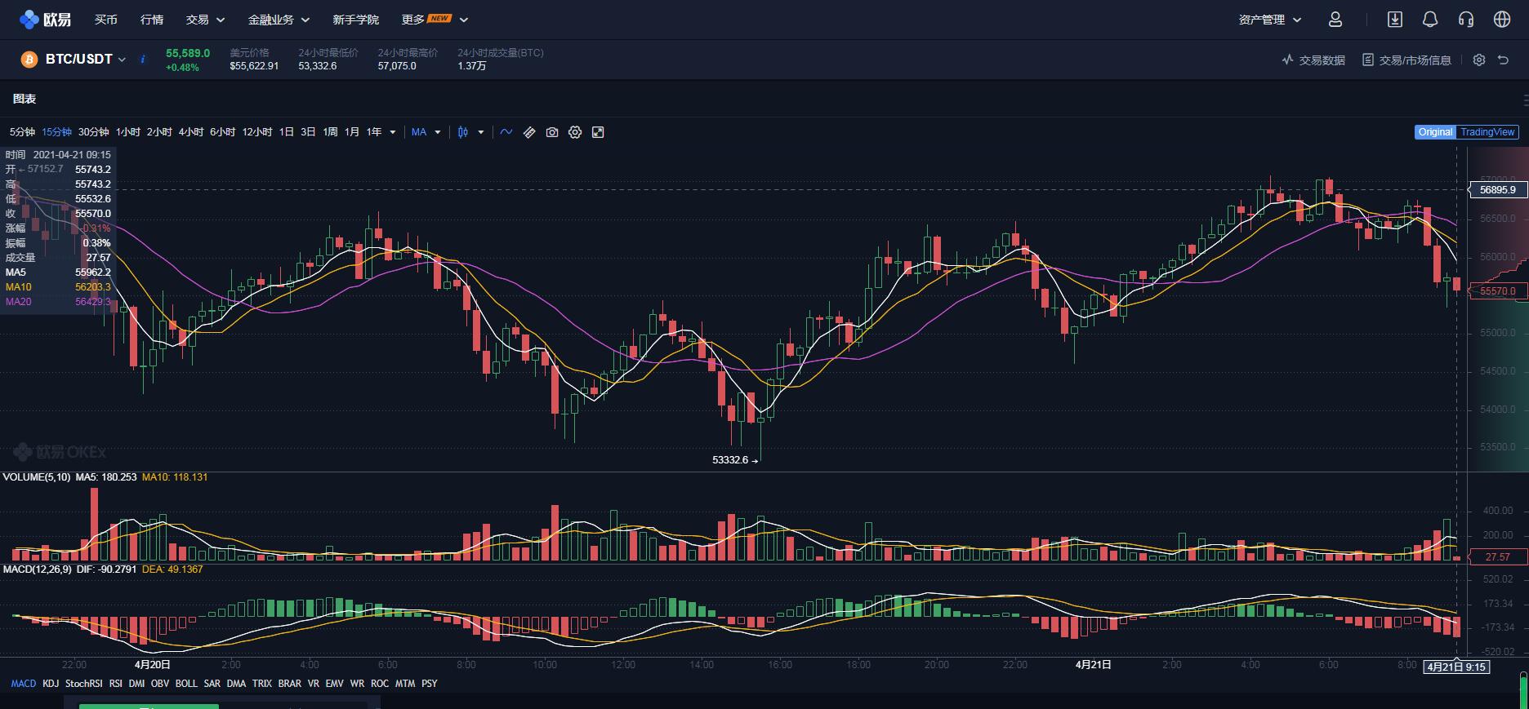
Task: Select the Original chart mode
Action: point(1435,132)
